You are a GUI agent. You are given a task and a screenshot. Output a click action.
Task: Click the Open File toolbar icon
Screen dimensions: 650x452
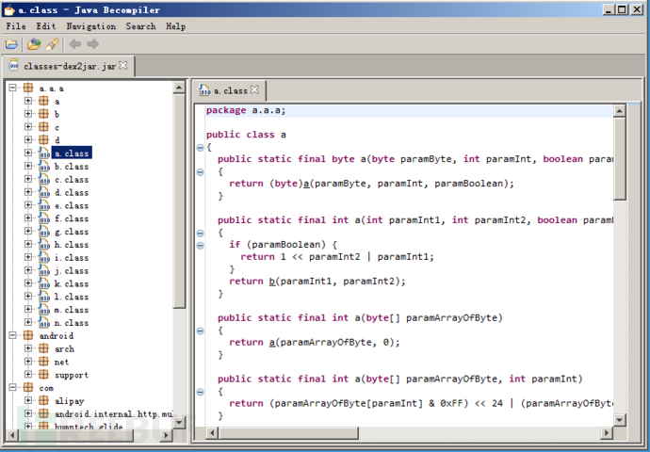(x=11, y=44)
